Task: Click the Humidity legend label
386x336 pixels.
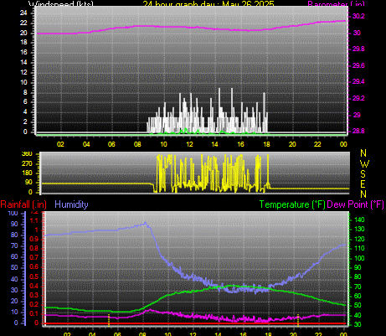Action: [x=71, y=204]
